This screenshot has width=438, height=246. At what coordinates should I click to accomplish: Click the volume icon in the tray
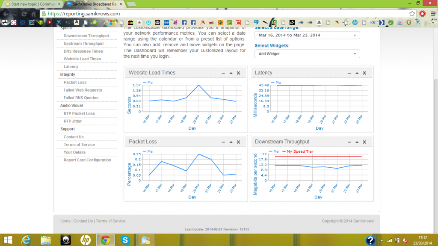click(405, 240)
